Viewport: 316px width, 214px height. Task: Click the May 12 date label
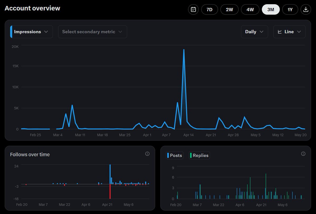pyautogui.click(x=278, y=135)
